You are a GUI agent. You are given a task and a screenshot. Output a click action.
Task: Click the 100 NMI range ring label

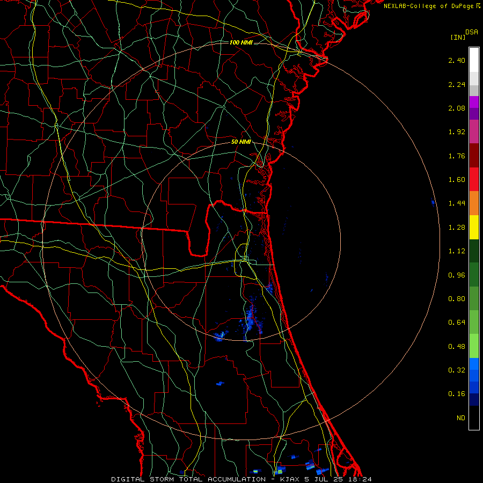[241, 42]
